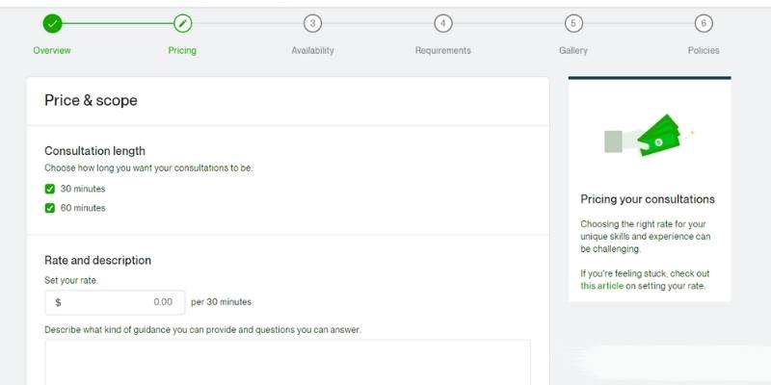Click the guidance description text area
This screenshot has width=771, height=385.
[x=288, y=363]
